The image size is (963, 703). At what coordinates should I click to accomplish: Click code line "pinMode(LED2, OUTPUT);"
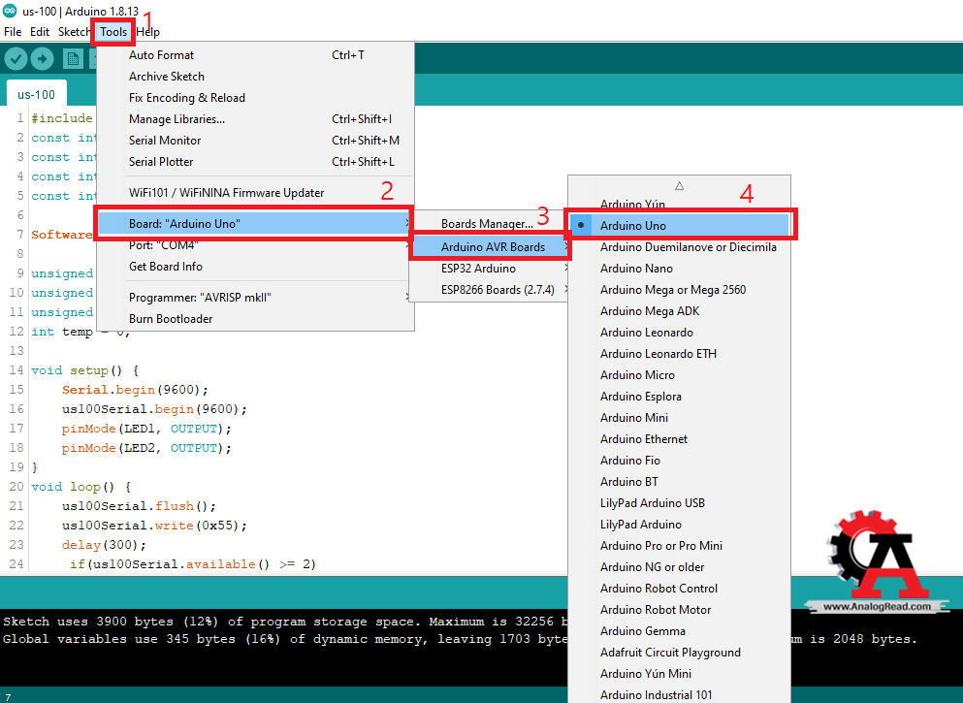(x=146, y=448)
